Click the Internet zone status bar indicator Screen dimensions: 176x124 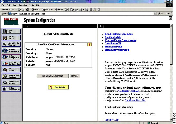pyautogui.click(x=153, y=123)
